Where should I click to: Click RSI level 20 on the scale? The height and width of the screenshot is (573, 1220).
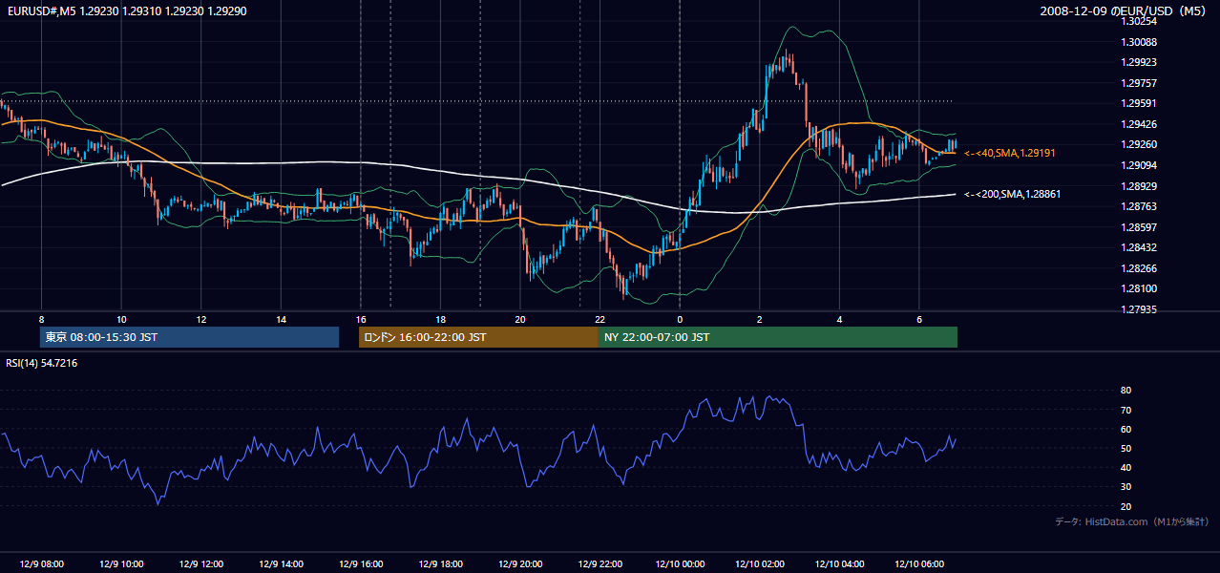1125,506
